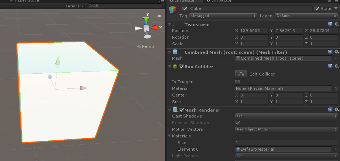
Task: Enable the Is Trigger checkbox
Action: (x=237, y=82)
